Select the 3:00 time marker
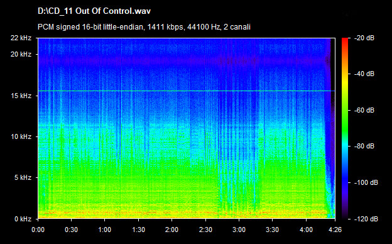 pyautogui.click(x=239, y=230)
